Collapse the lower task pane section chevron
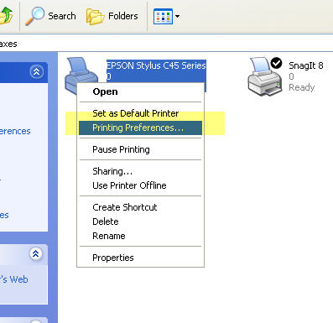The image size is (333, 323). [36, 253]
